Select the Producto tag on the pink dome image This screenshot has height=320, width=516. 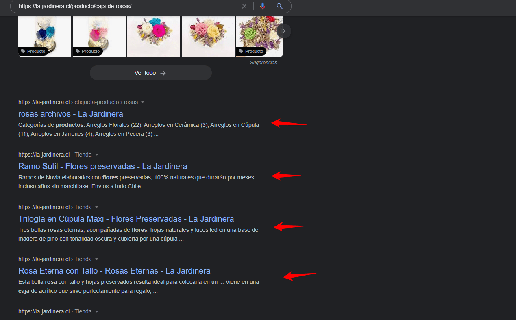click(88, 51)
